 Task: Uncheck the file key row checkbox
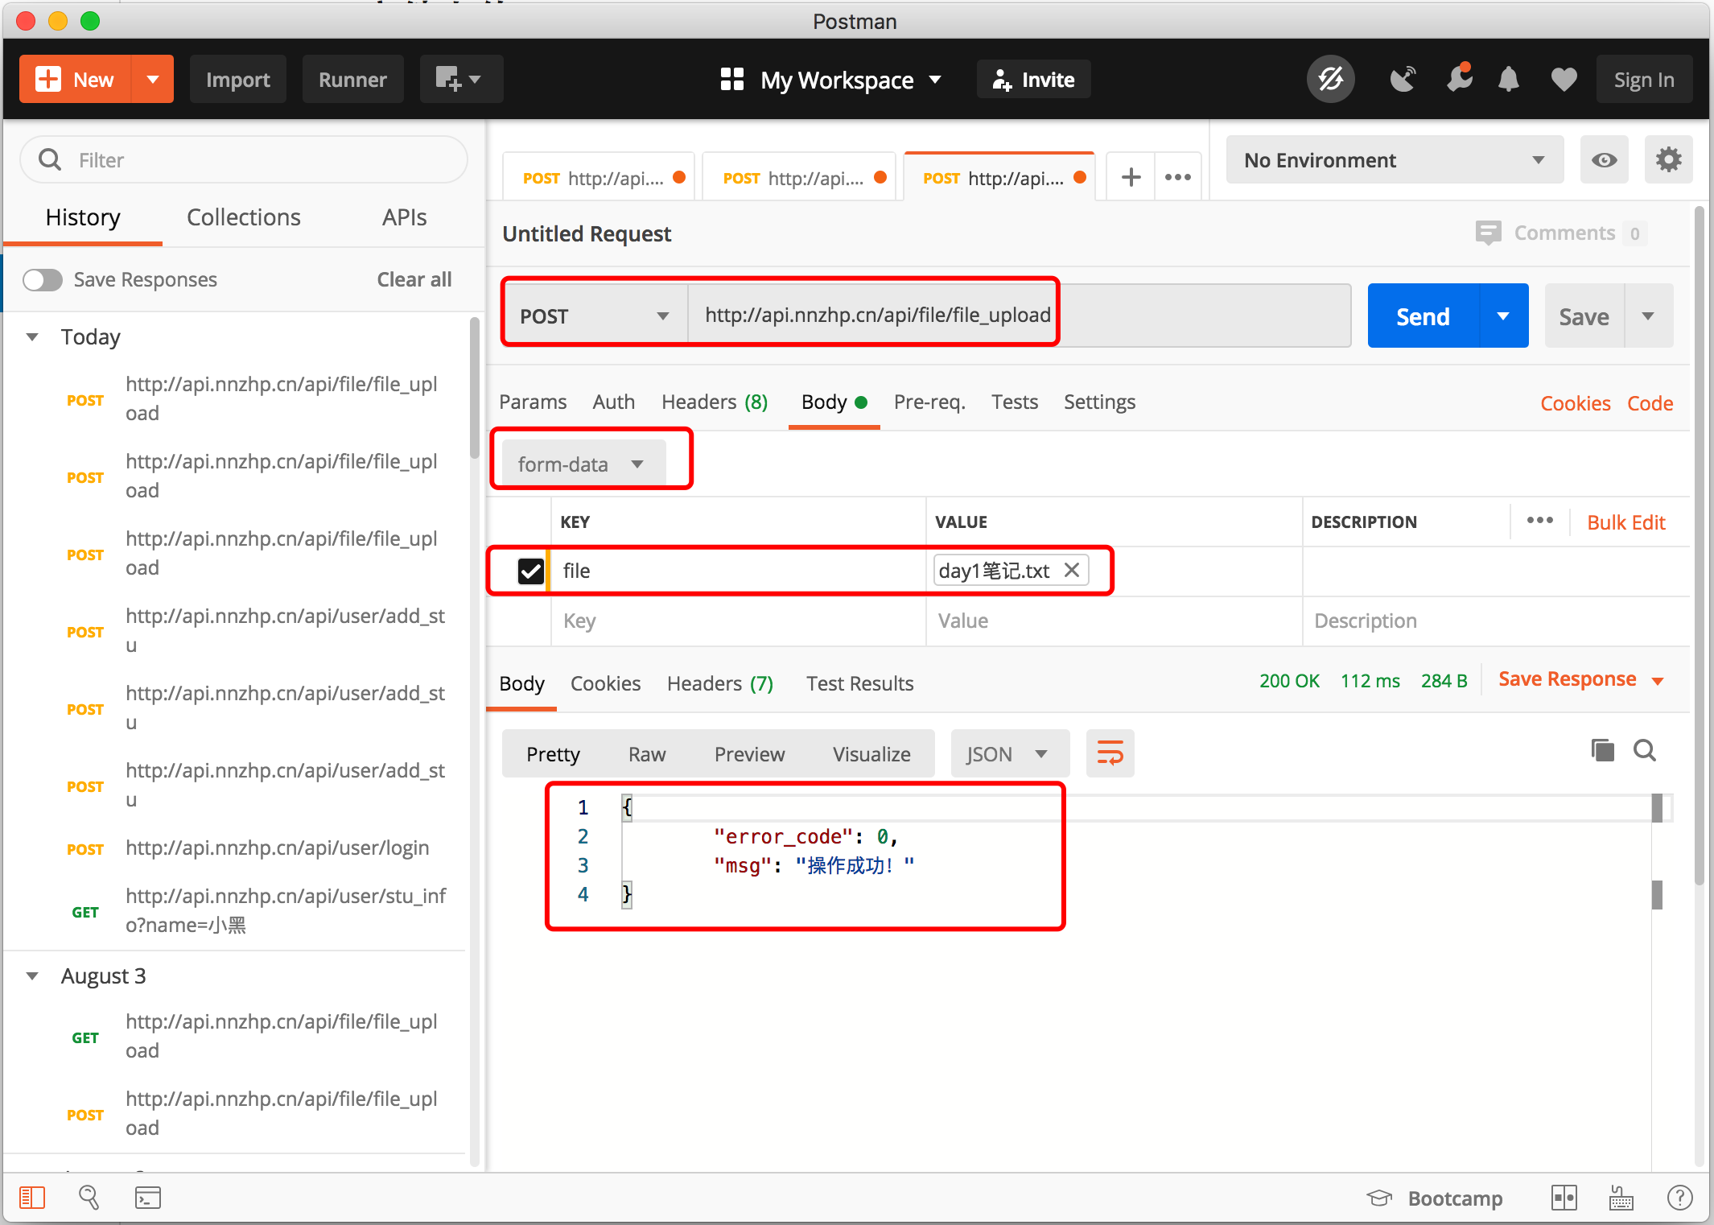530,571
